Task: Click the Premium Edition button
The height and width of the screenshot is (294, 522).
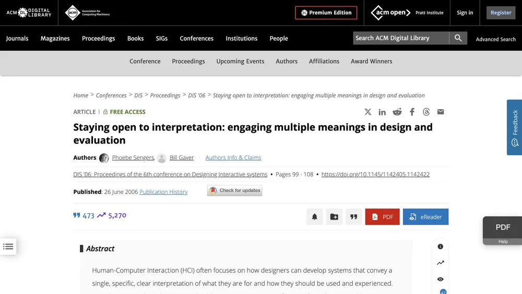Action: 326,13
